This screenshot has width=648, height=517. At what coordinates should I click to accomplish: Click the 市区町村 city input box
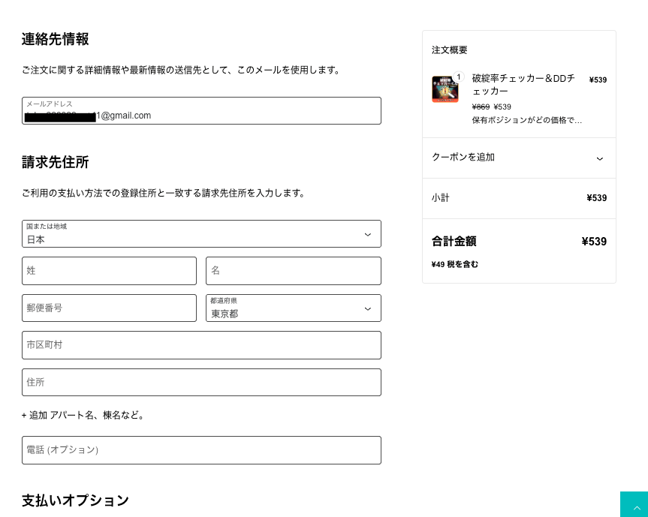tap(201, 345)
